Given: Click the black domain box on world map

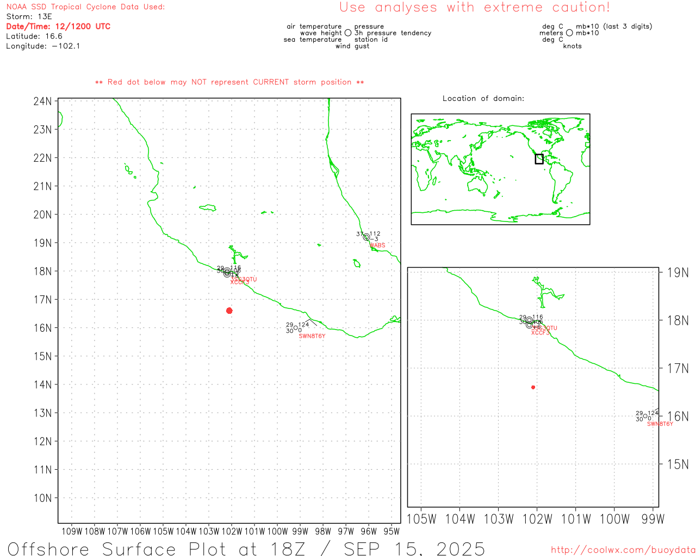Looking at the screenshot, I should pos(539,159).
